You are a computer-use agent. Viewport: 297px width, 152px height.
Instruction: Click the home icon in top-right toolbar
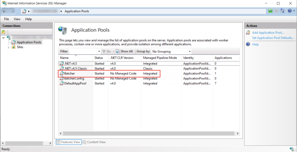[x=282, y=11]
